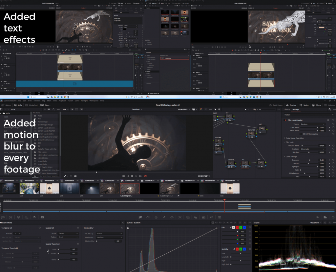Click the loop playback icon under viewer
The width and height of the screenshot is (336, 272).
tap(145, 176)
